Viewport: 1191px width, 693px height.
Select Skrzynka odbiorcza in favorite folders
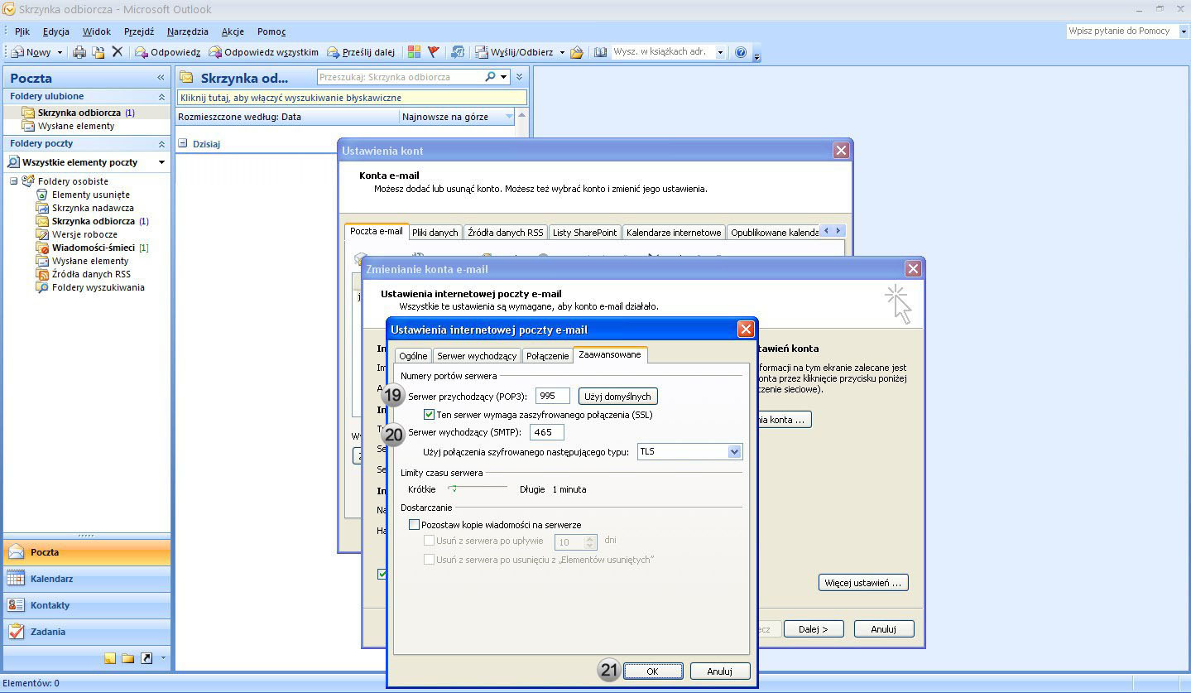pos(79,113)
